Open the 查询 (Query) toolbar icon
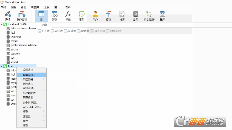 click(108, 14)
